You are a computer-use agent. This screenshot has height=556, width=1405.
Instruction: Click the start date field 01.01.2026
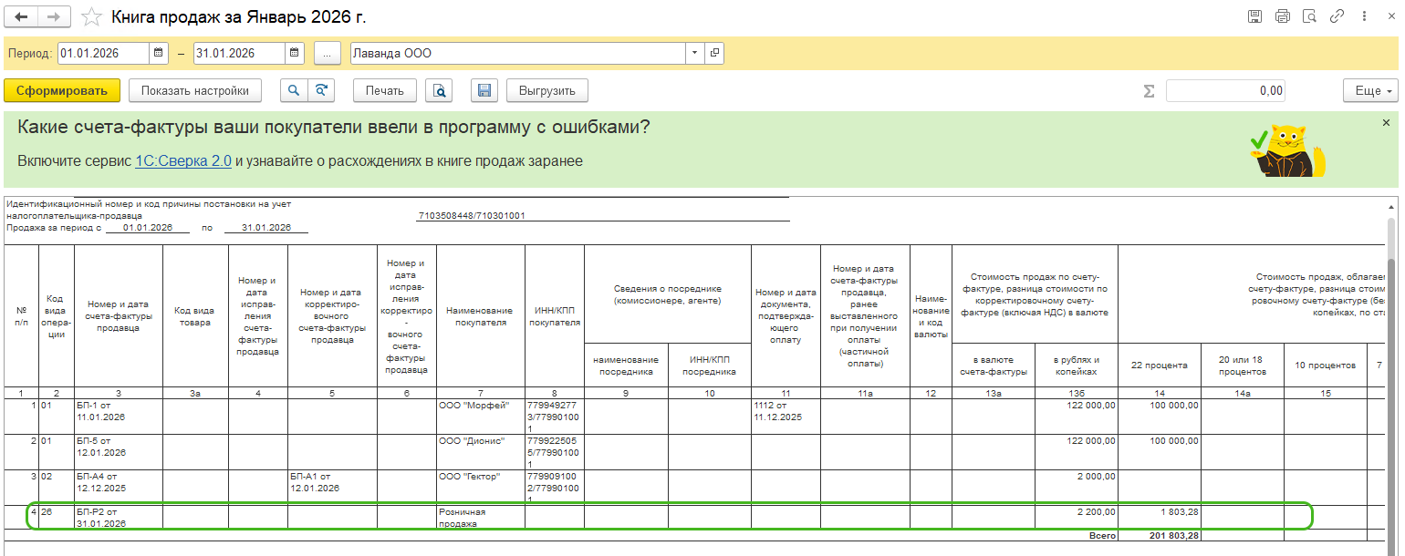[x=103, y=53]
